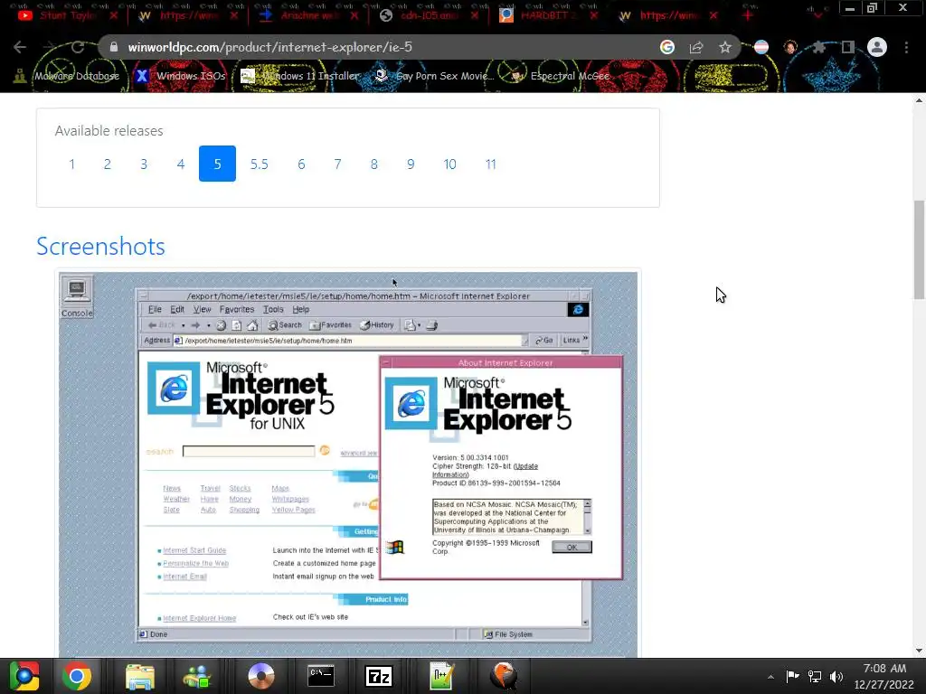
Task: Open Google Chrome from the taskbar
Action: pos(77,676)
